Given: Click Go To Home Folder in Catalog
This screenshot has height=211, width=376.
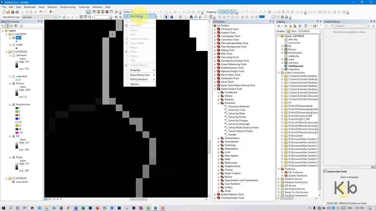Looking at the screenshot, I should (x=295, y=26).
